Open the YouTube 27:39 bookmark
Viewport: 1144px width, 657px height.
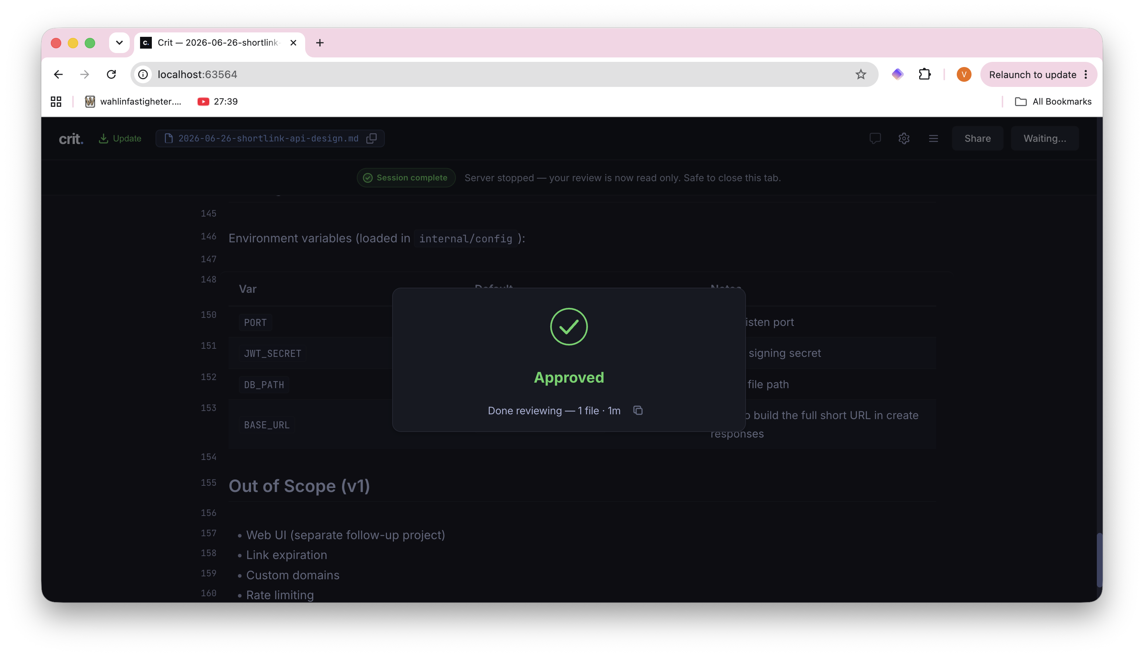[x=217, y=102]
